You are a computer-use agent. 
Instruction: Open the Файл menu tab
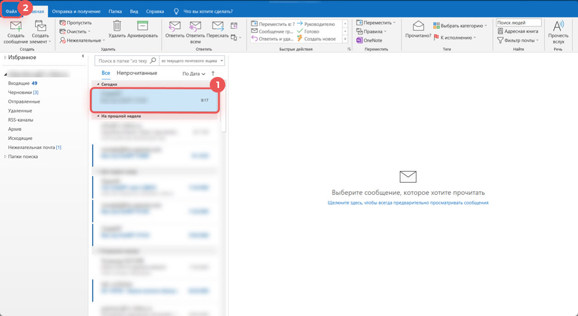(x=11, y=11)
